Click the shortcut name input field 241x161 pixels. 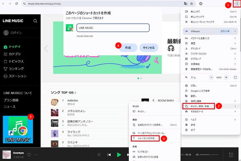coord(113,28)
